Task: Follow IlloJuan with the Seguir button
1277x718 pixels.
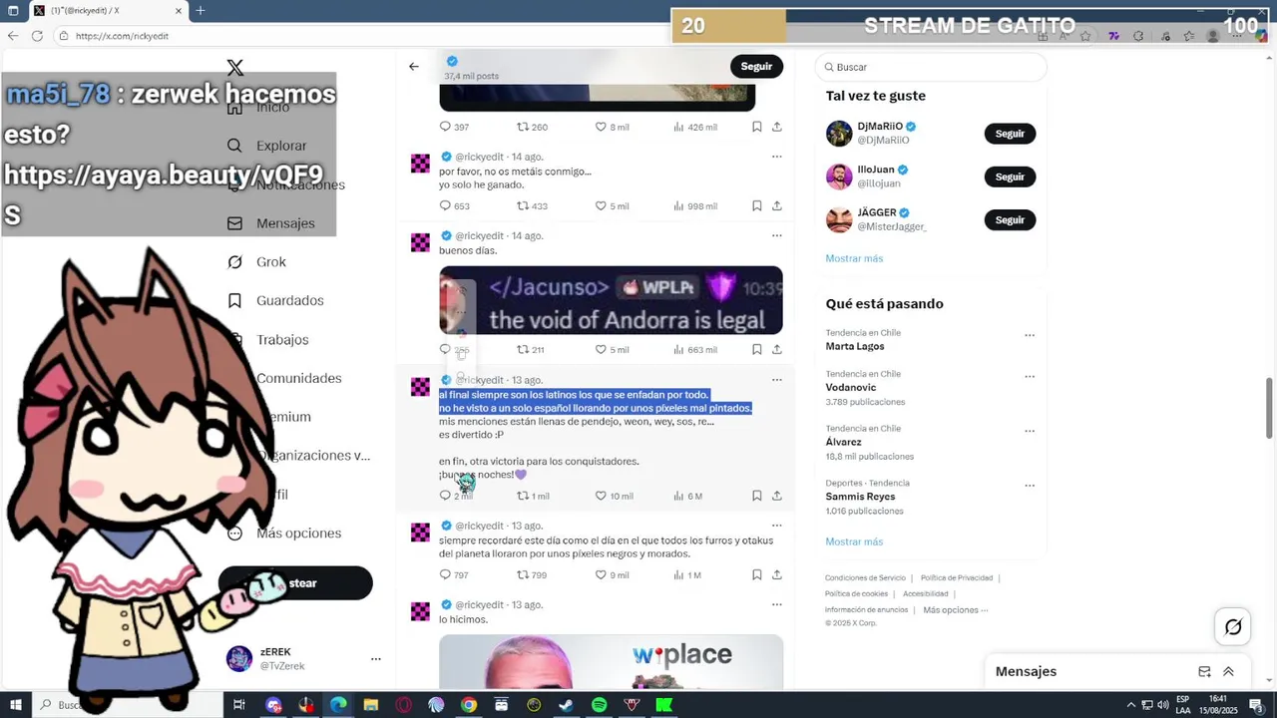Action: click(x=1010, y=177)
